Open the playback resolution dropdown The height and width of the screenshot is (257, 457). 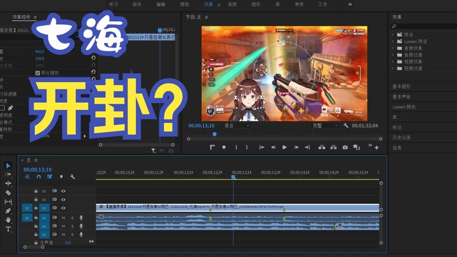tap(325, 126)
